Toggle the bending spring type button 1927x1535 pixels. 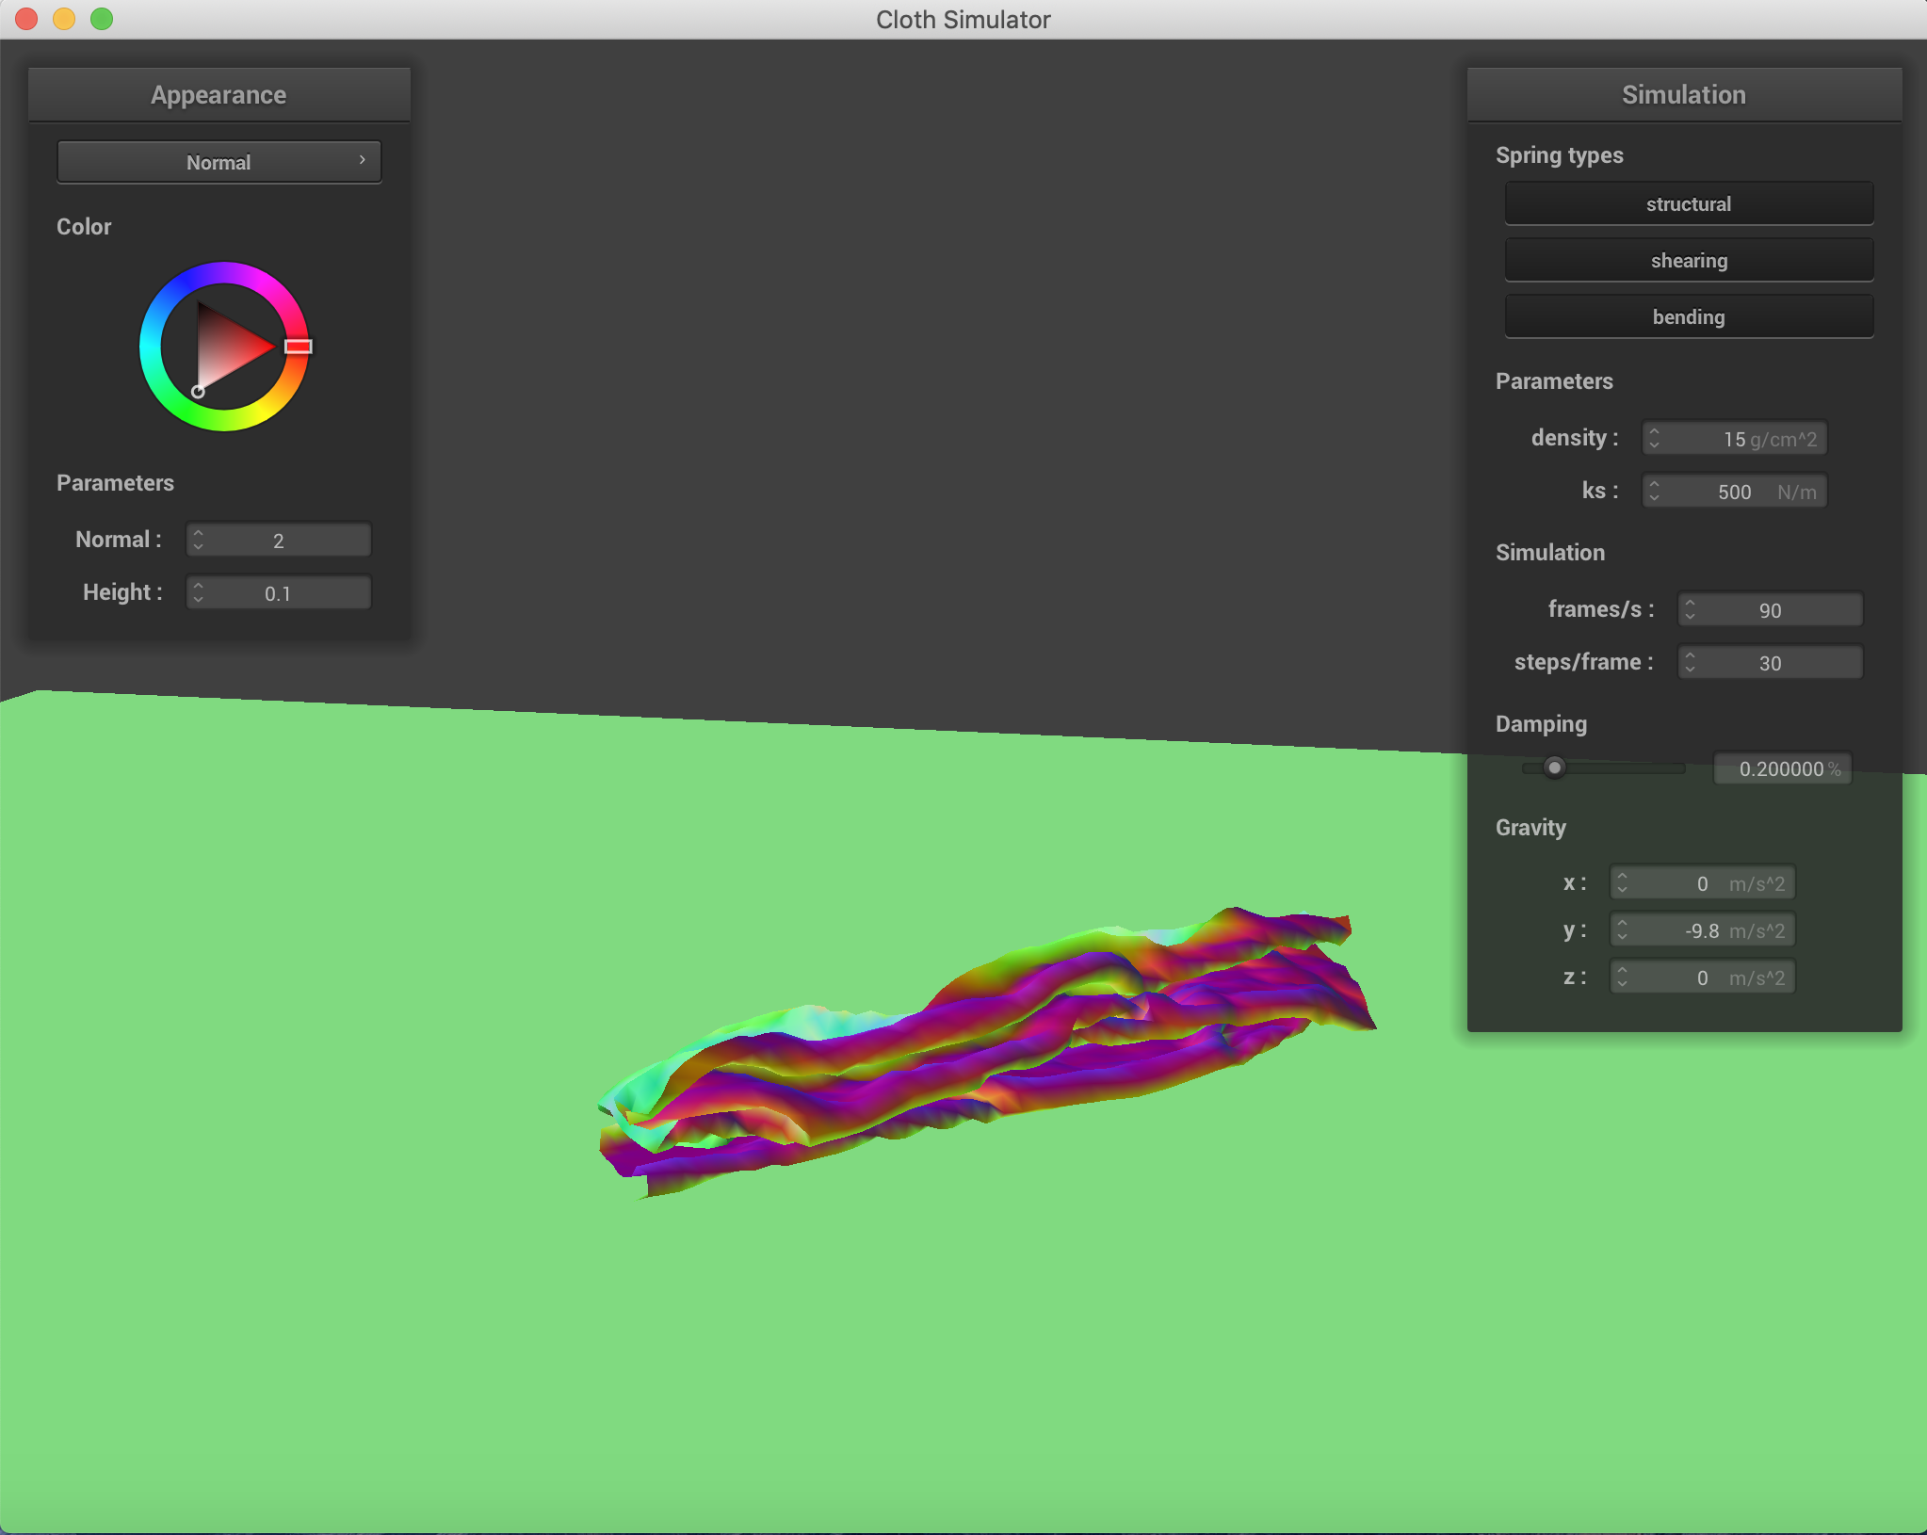(x=1688, y=317)
